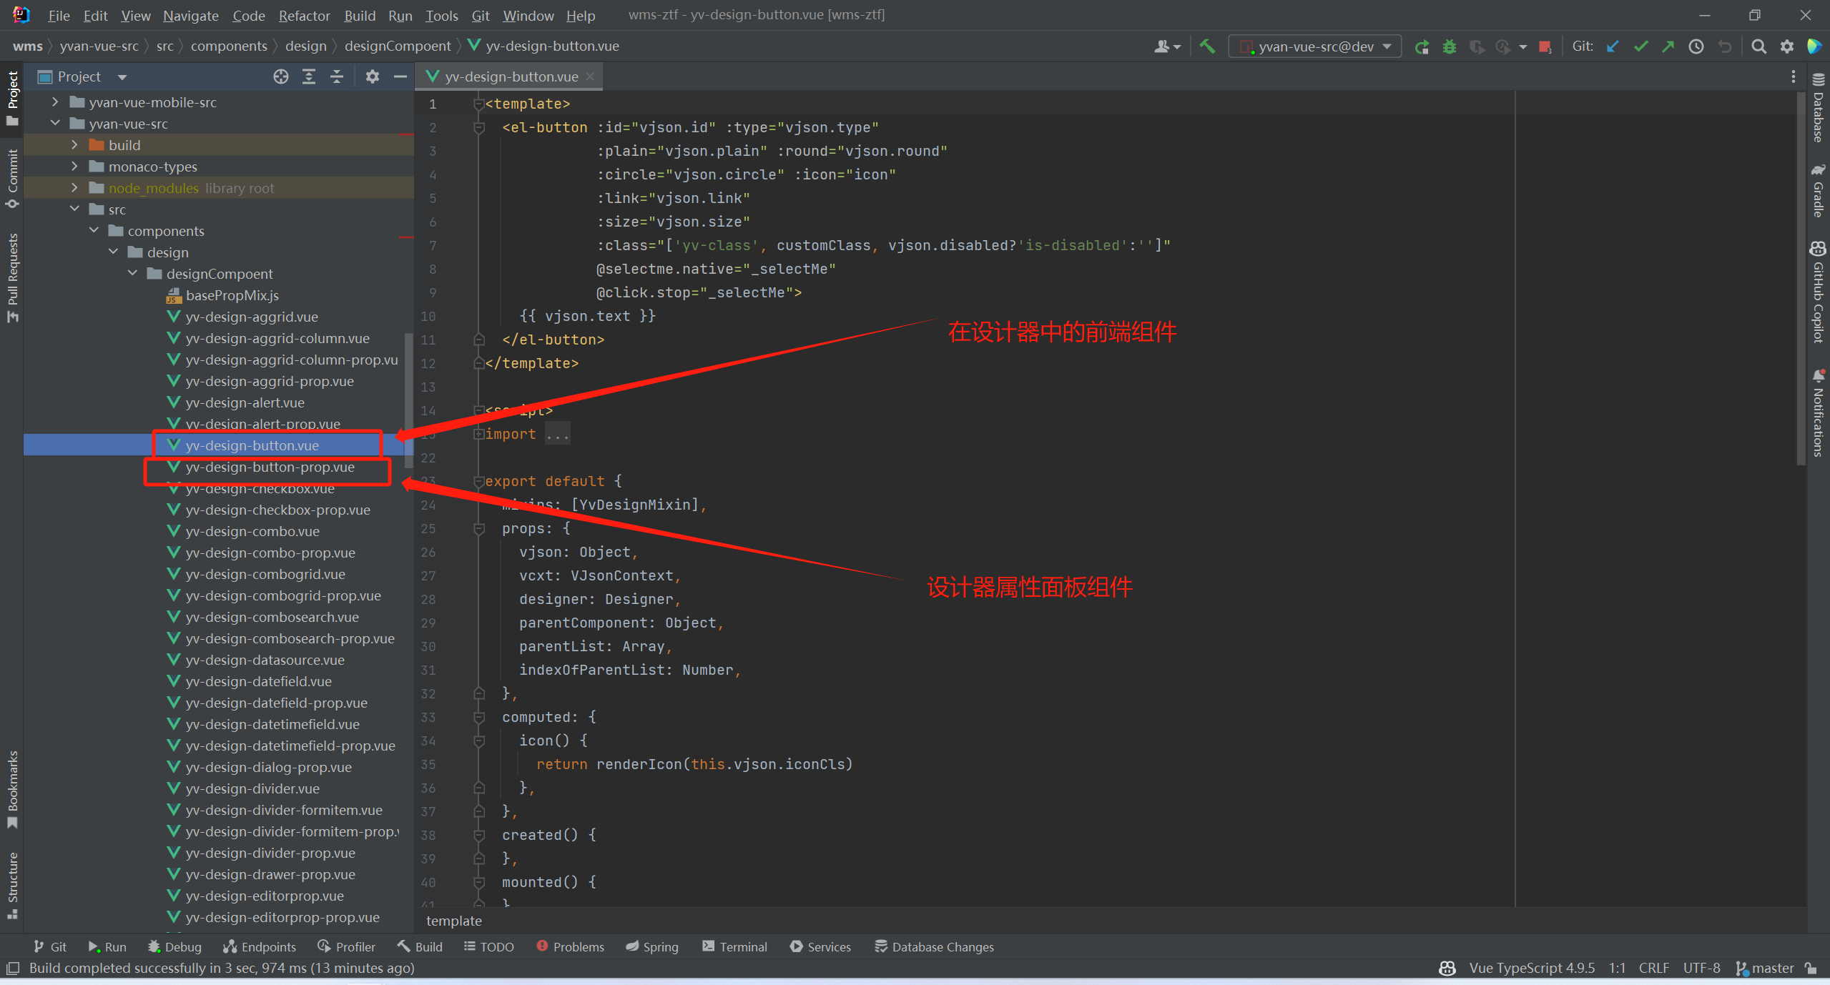The image size is (1830, 985).
Task: Open the Git menu
Action: pyautogui.click(x=480, y=16)
